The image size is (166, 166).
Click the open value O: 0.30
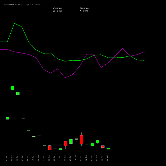(x=57, y=11)
